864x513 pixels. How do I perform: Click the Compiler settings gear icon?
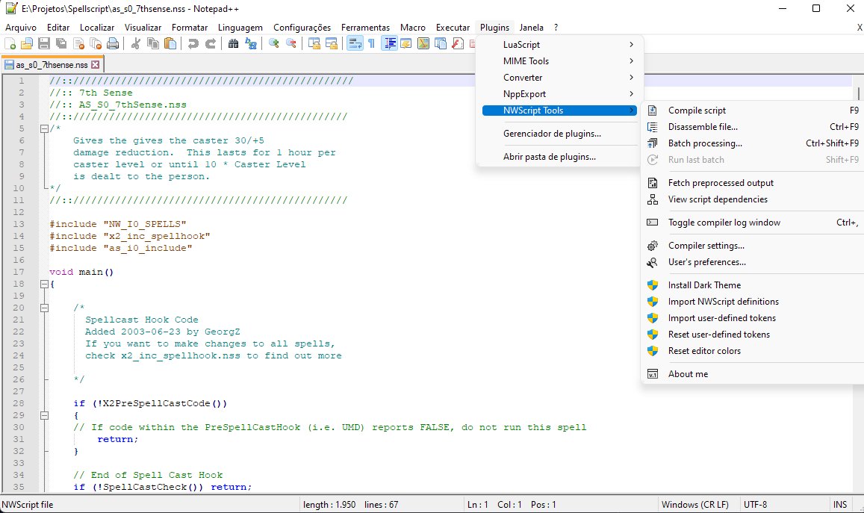653,246
